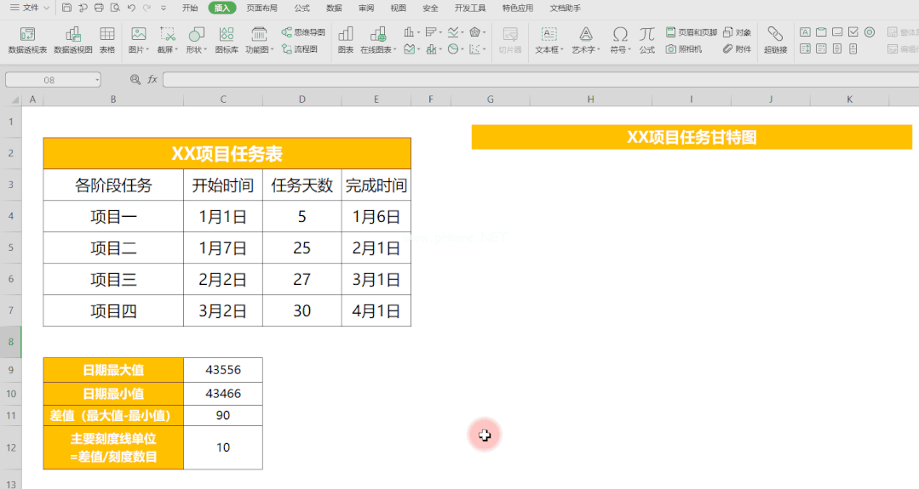
Task: Select cell with value 43556
Action: [x=222, y=370]
